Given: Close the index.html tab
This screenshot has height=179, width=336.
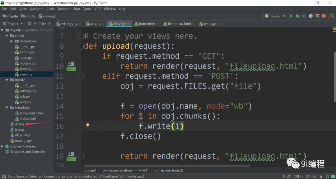Looking at the screenshot, I should pyautogui.click(x=157, y=24).
